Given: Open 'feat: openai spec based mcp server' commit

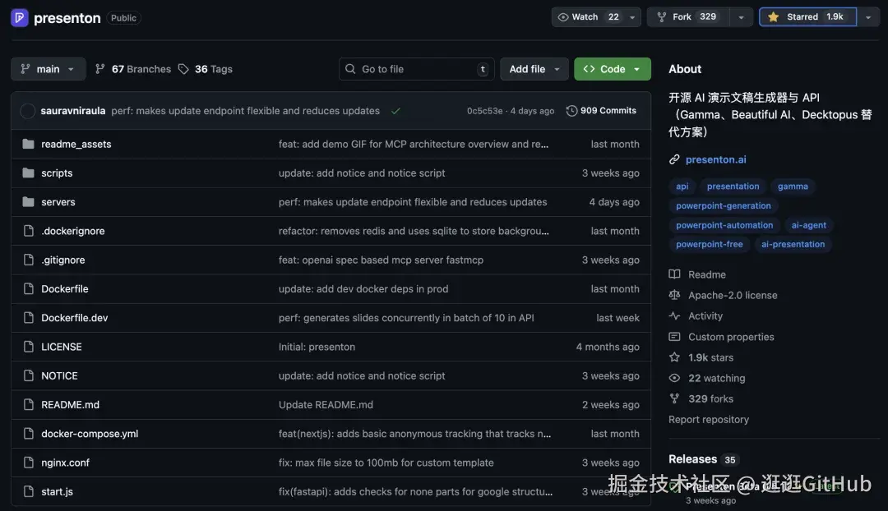Looking at the screenshot, I should tap(381, 260).
